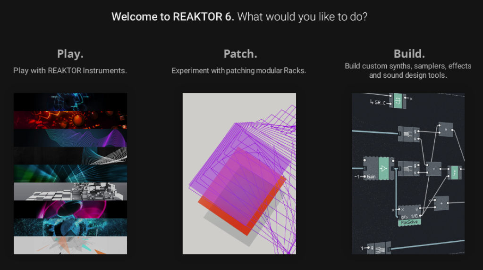Click the Gain amplifier node icon
This screenshot has height=270, width=483.
(x=383, y=168)
